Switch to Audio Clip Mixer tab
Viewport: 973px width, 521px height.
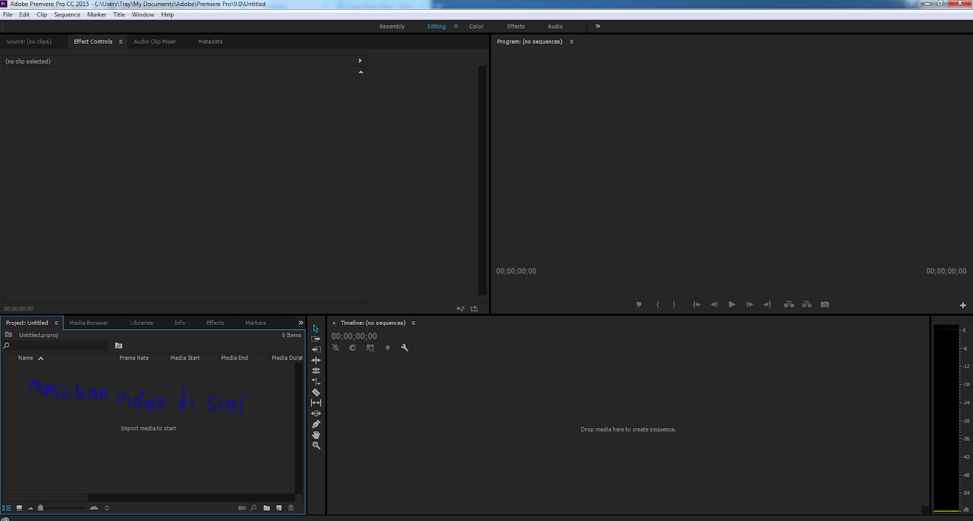(x=155, y=42)
